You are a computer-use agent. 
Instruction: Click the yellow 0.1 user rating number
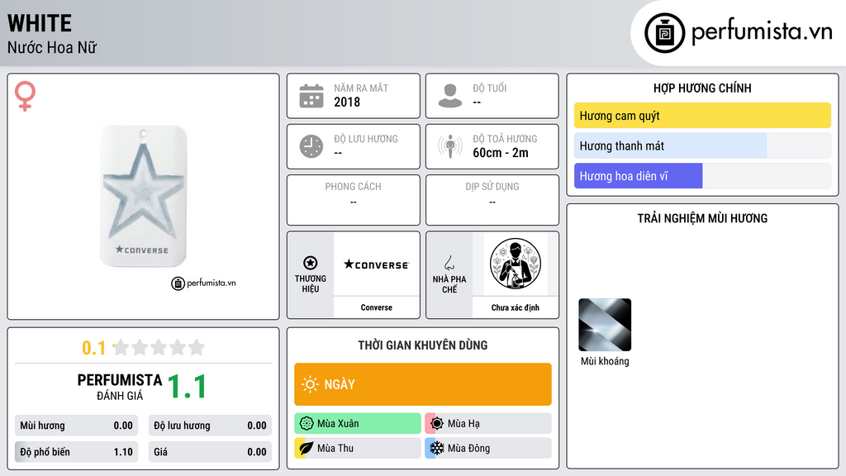93,348
